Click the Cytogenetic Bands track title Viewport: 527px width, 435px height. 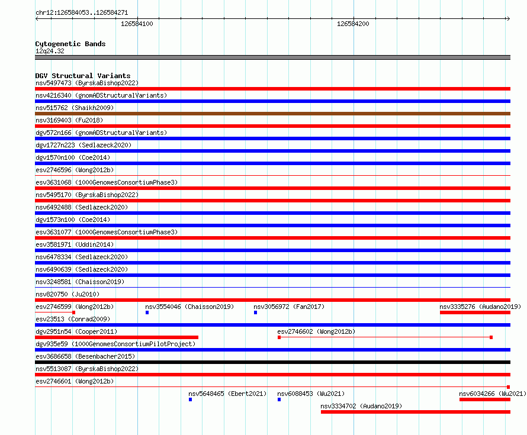click(70, 44)
